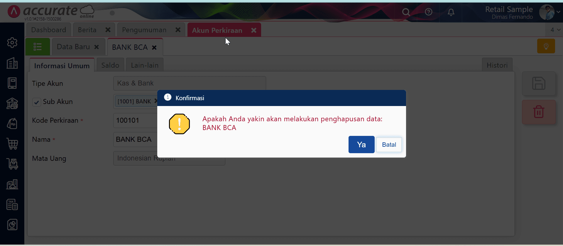This screenshot has width=563, height=246.
Task: Open the TAX module sidebar icon
Action: (x=12, y=204)
